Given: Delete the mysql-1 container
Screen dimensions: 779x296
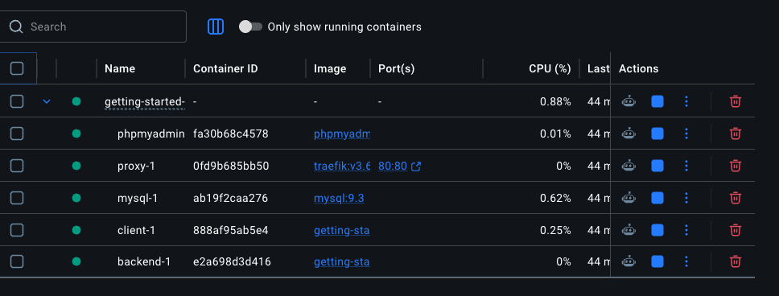Looking at the screenshot, I should point(736,198).
